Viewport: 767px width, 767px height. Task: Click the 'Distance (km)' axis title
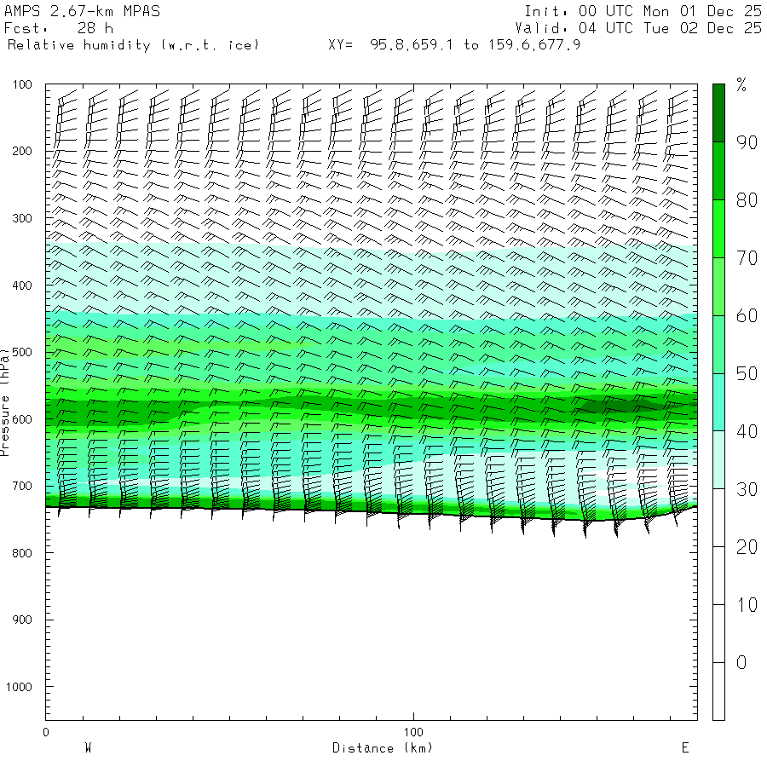383,748
